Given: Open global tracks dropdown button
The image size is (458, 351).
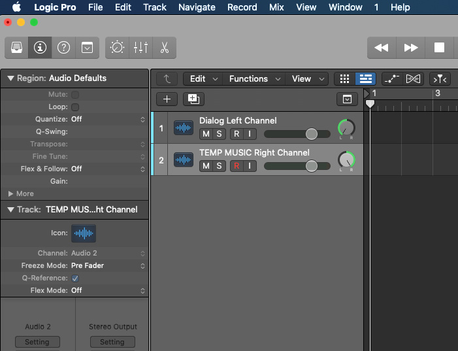Looking at the screenshot, I should coord(347,99).
